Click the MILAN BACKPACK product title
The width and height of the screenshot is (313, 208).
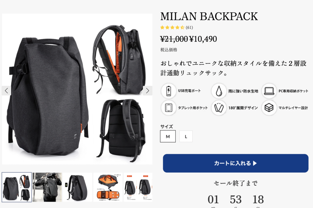coord(209,17)
